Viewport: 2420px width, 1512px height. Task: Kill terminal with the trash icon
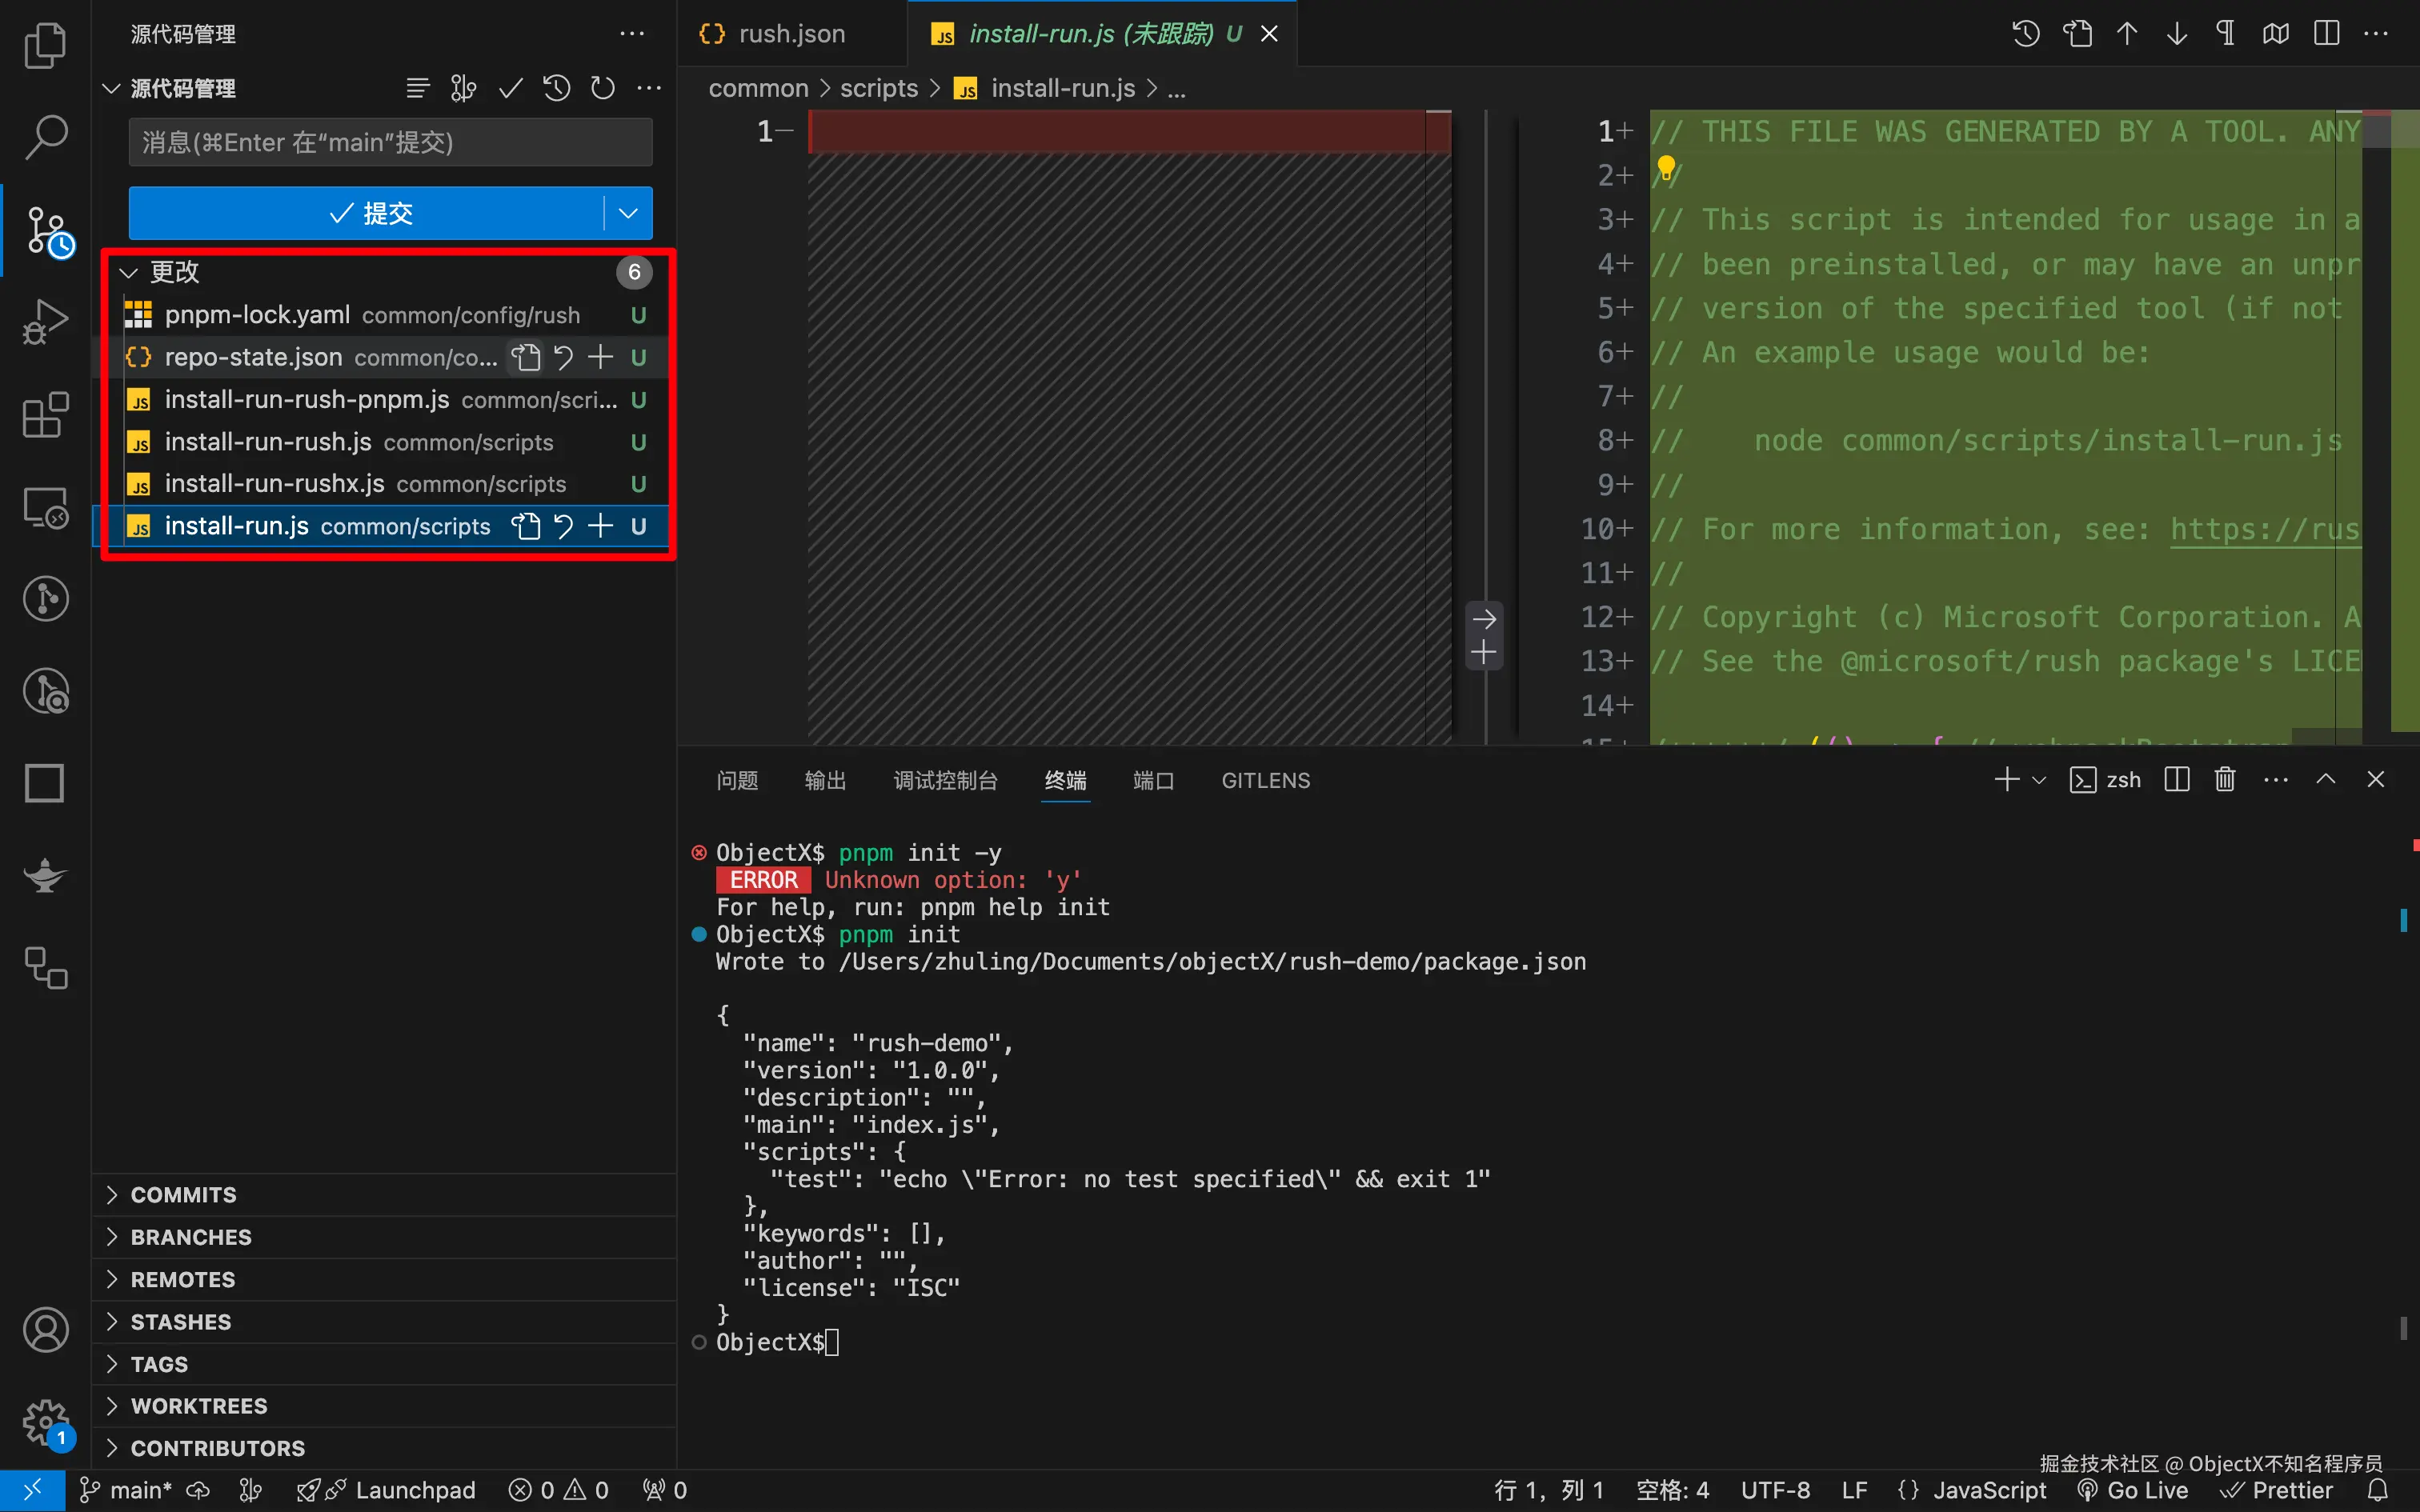[x=2224, y=780]
